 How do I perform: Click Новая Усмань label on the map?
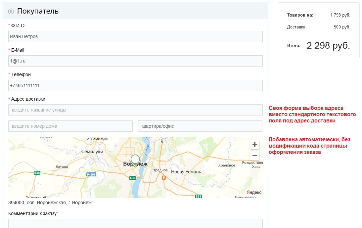coord(186,172)
